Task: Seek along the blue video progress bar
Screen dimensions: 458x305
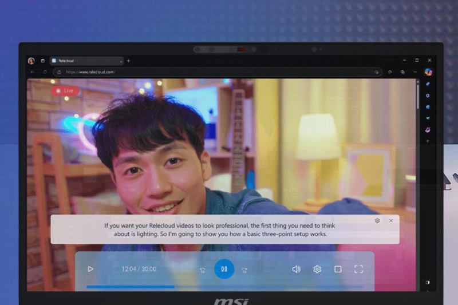Action: (x=225, y=287)
